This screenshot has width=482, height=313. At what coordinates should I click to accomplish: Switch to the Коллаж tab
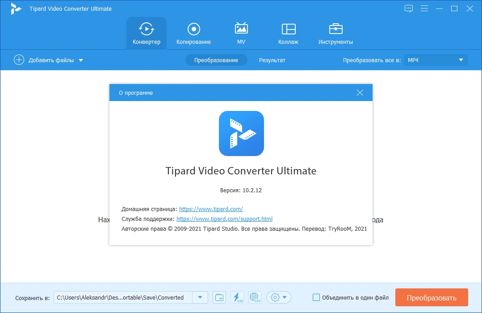[x=288, y=34]
